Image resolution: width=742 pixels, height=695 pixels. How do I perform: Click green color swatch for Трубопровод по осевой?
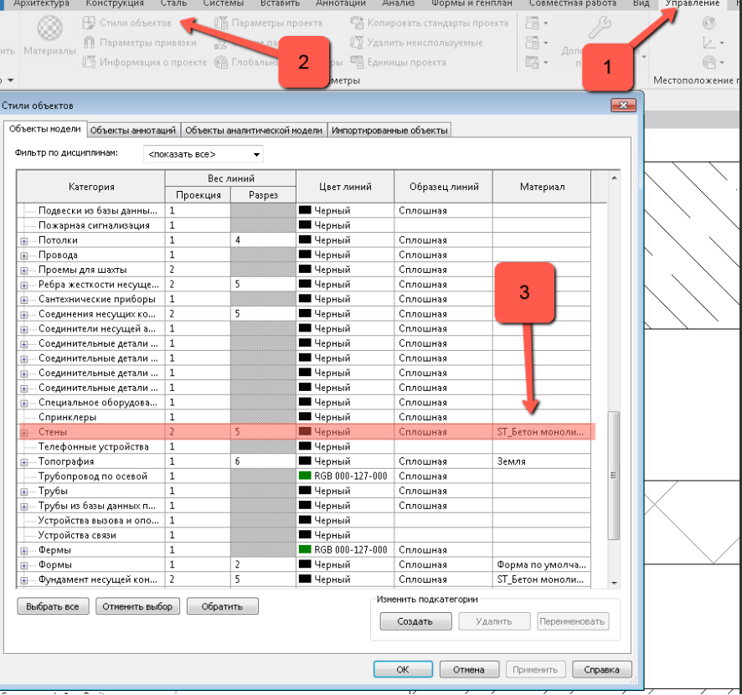(x=305, y=476)
